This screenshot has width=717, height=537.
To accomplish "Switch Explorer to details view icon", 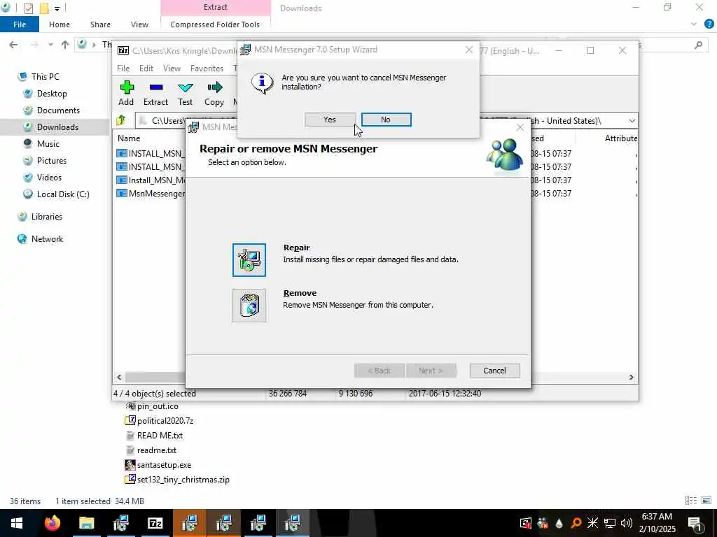I will (x=691, y=501).
